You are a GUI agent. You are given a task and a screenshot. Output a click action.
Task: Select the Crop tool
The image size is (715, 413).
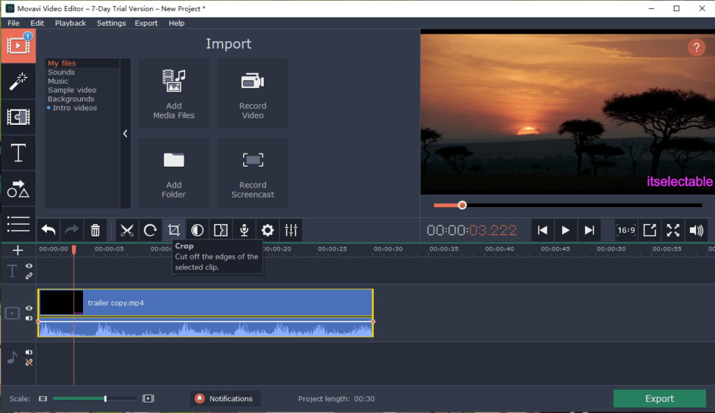point(174,230)
